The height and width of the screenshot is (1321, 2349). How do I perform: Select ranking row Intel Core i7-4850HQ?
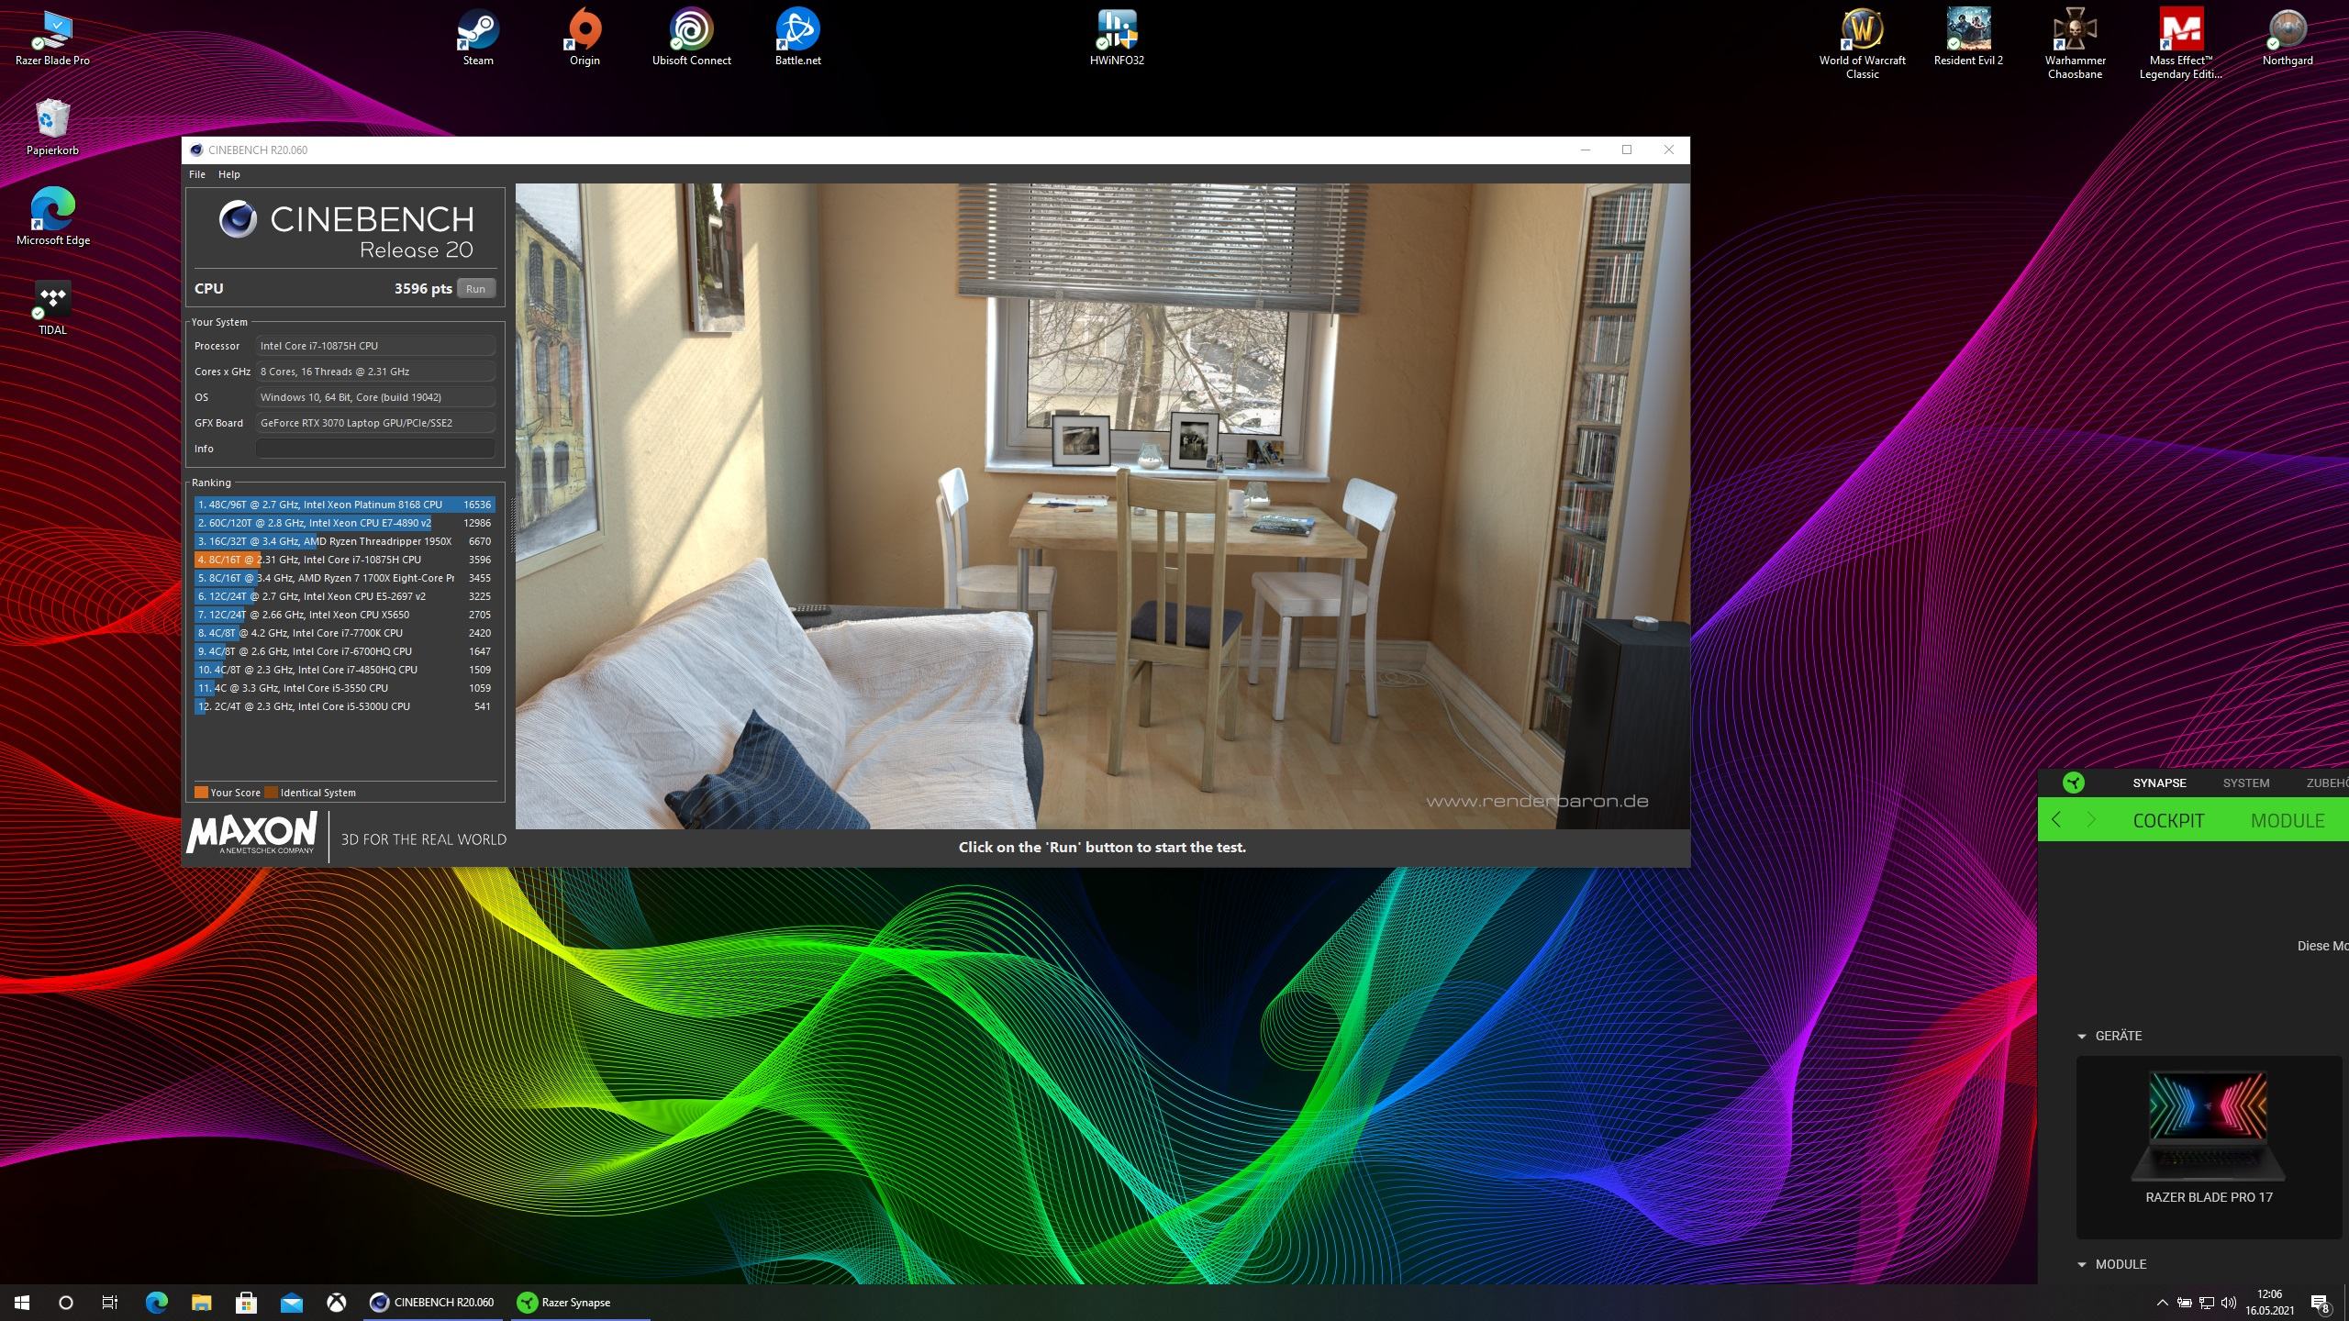point(344,670)
